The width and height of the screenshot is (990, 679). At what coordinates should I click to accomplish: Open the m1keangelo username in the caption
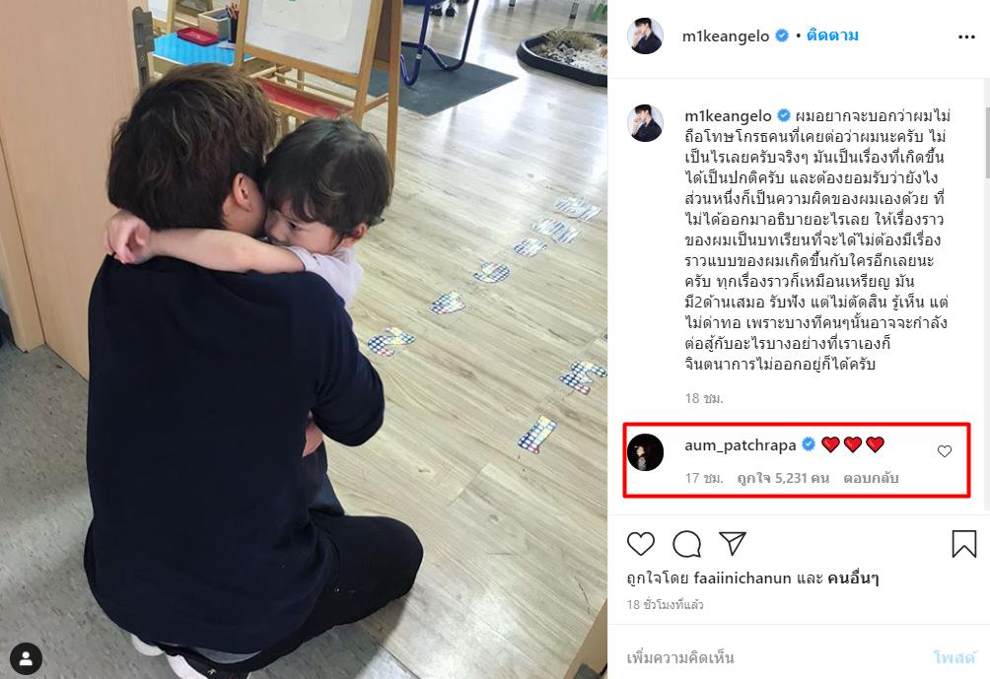(728, 116)
